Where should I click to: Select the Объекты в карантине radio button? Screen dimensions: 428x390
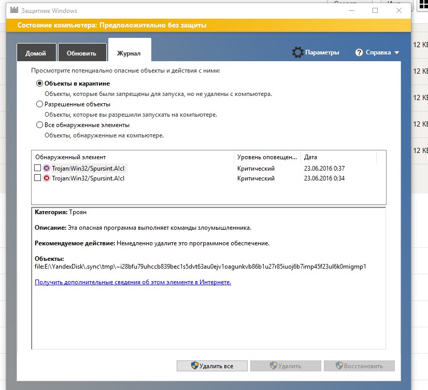39,83
